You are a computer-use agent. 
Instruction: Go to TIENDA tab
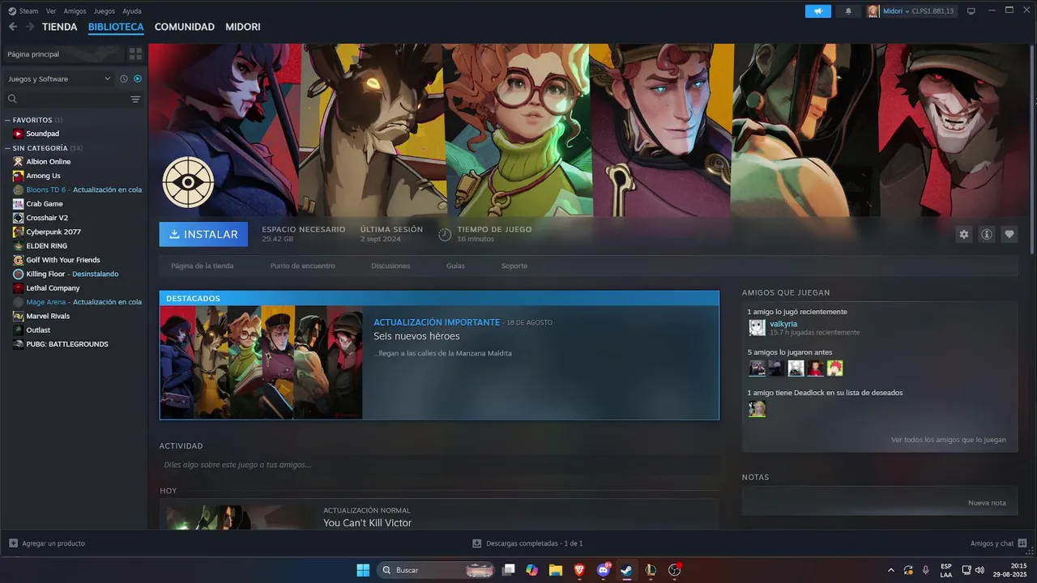click(x=60, y=27)
